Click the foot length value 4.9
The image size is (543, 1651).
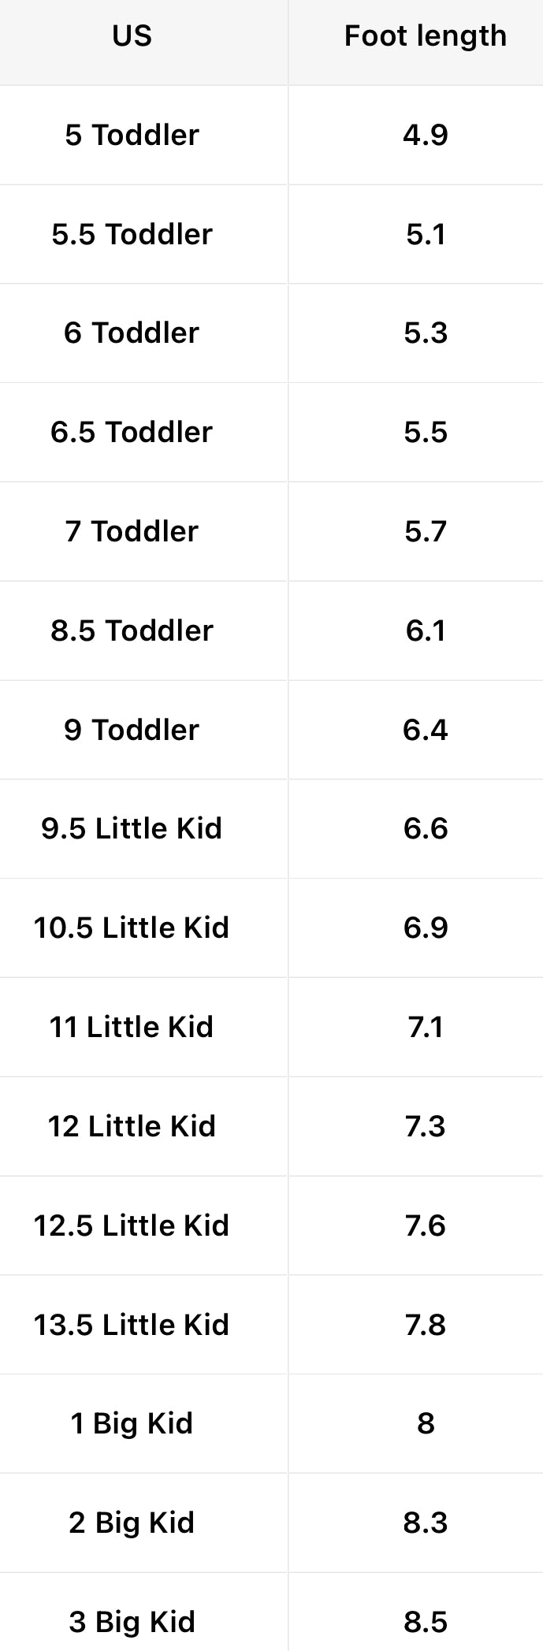426,135
